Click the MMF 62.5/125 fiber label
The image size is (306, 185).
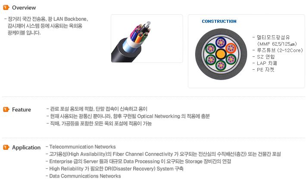(x=277, y=44)
